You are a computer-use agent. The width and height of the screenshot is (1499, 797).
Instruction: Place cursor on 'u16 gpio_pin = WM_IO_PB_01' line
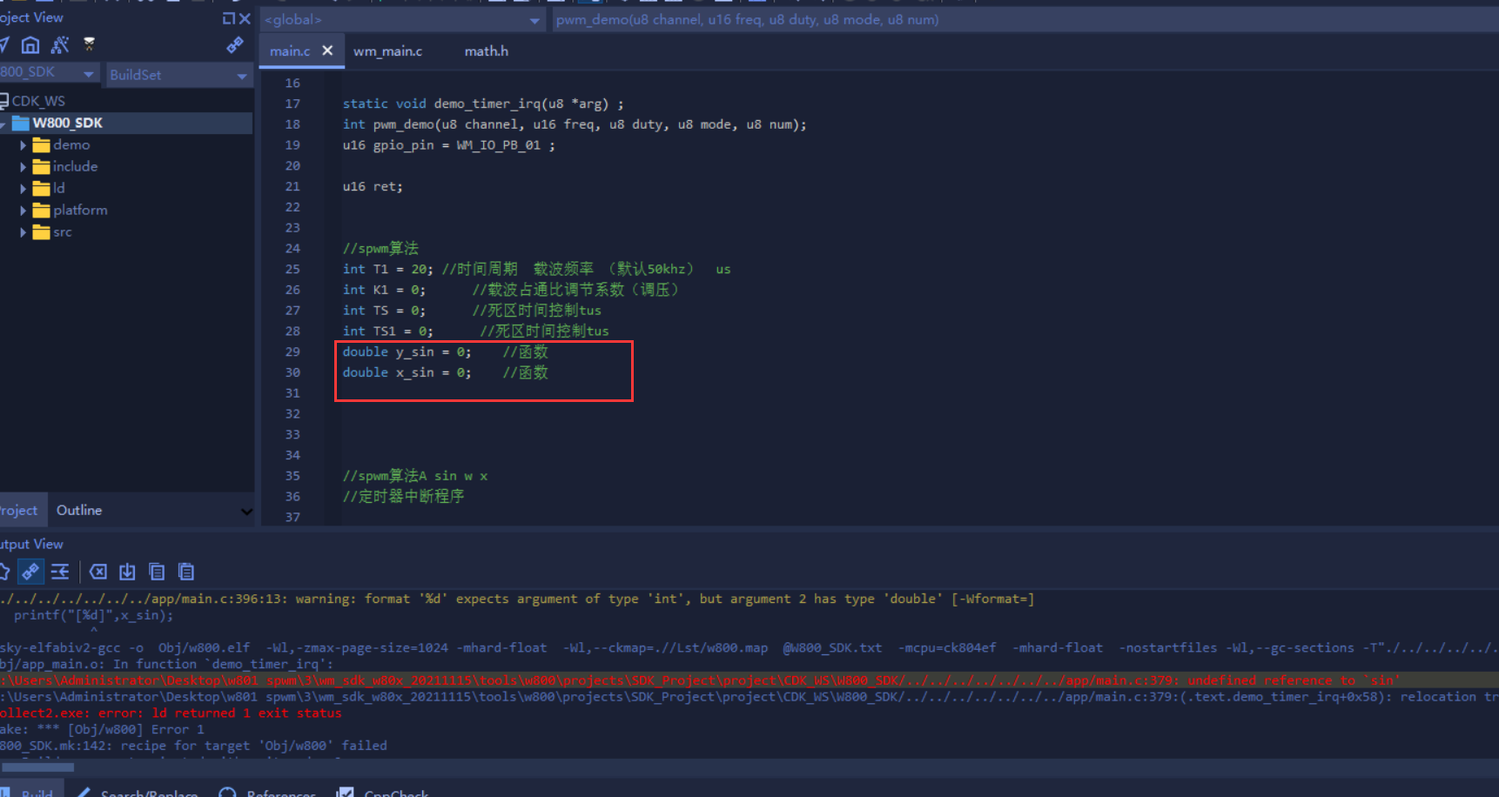[x=448, y=145]
